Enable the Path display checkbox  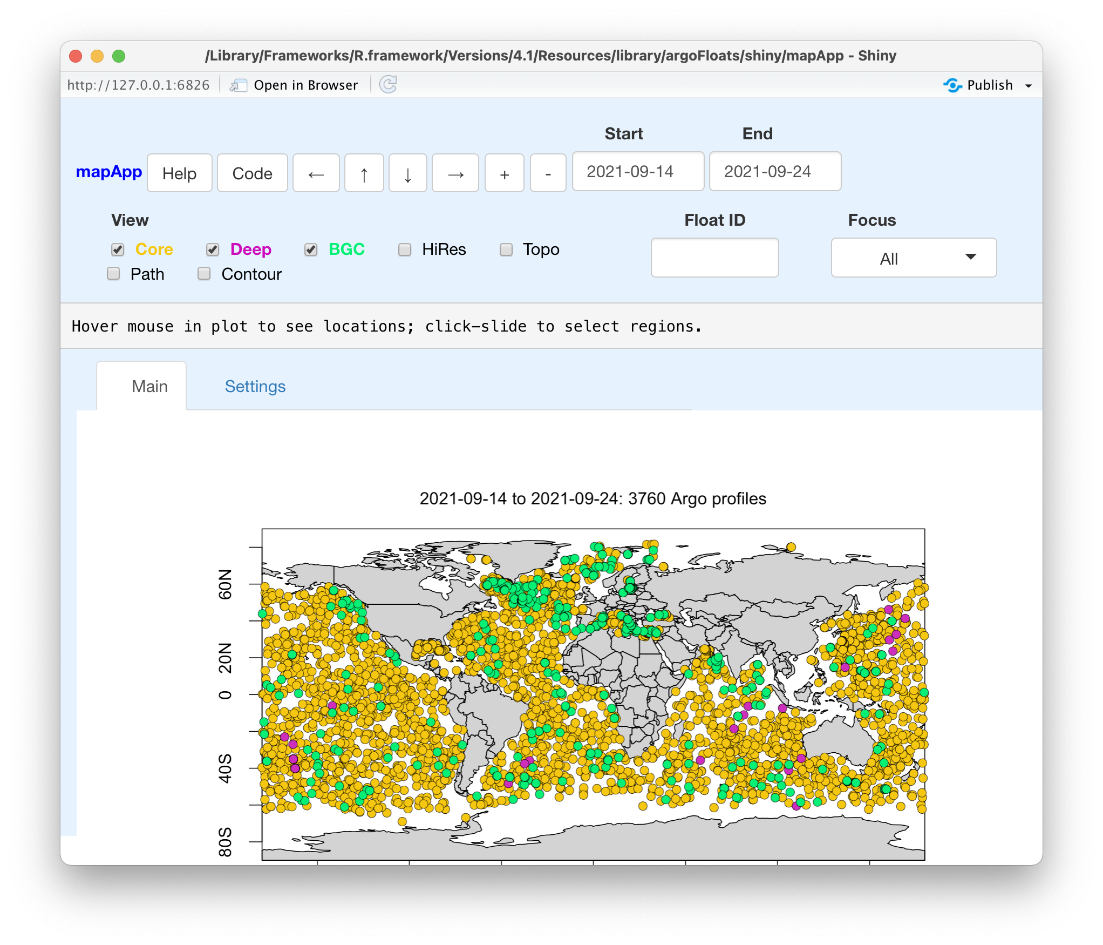113,274
